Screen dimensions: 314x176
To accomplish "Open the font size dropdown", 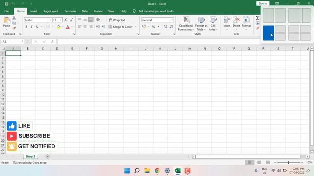I will (x=61, y=20).
